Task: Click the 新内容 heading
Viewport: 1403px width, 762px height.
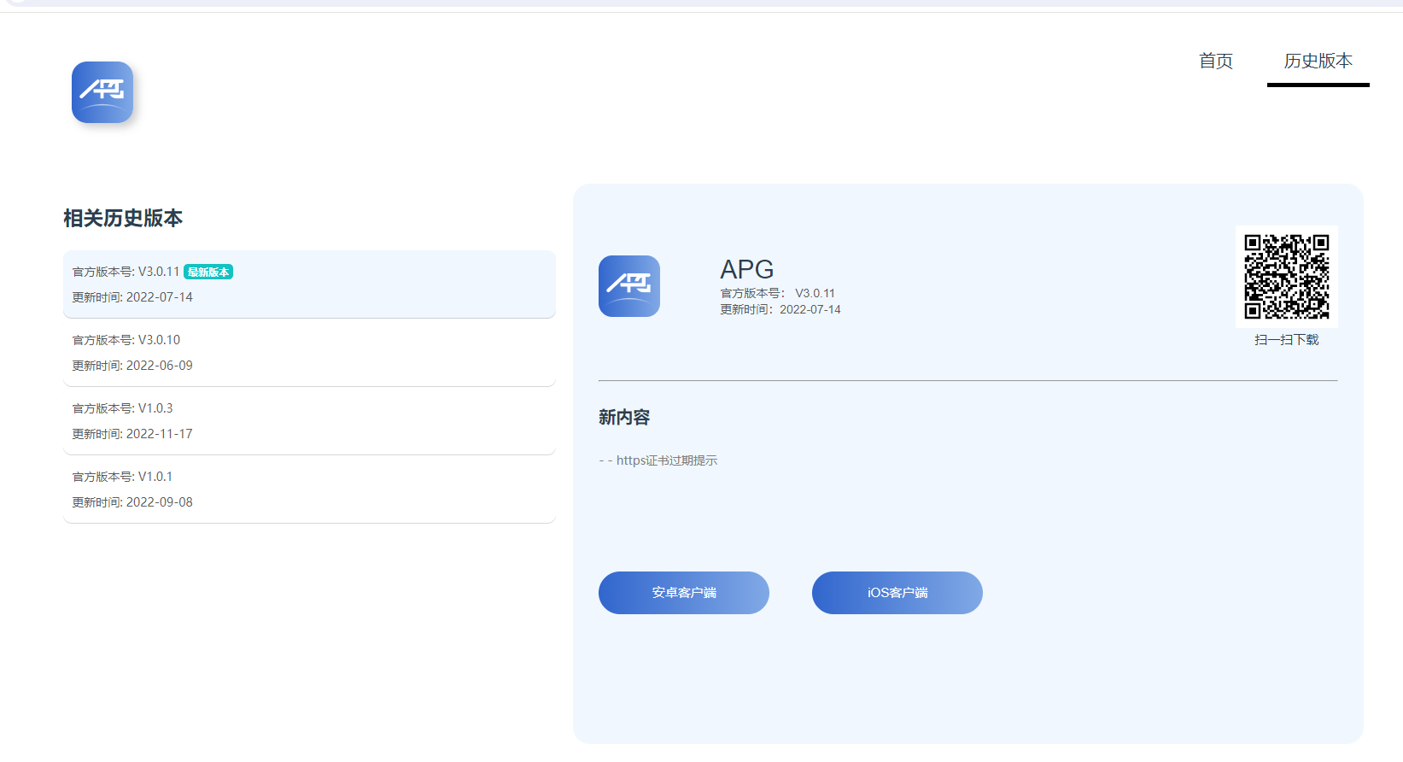Action: pos(624,418)
